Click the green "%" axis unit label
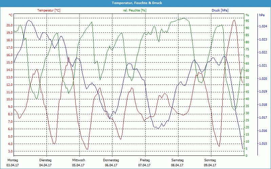The height and width of the screenshot is (169, 271). tap(247, 15)
